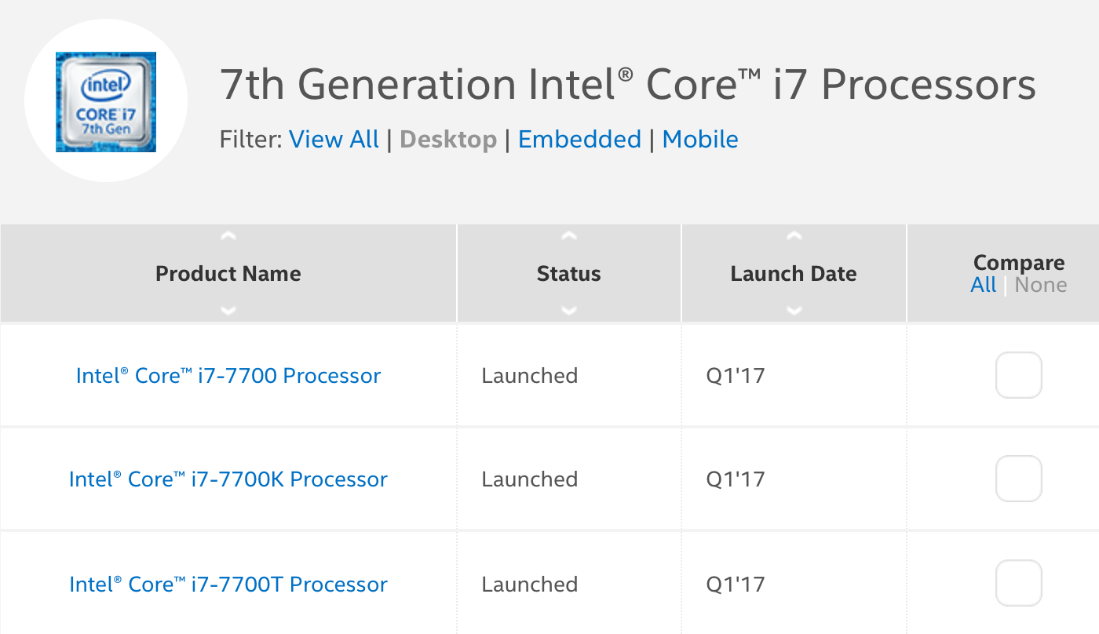This screenshot has width=1099, height=634.
Task: Sort Launch Date descending arrow
Action: coord(794,311)
